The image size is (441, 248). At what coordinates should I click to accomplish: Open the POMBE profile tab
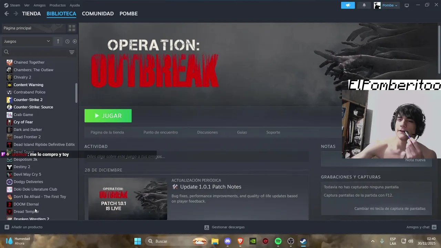coord(129,14)
